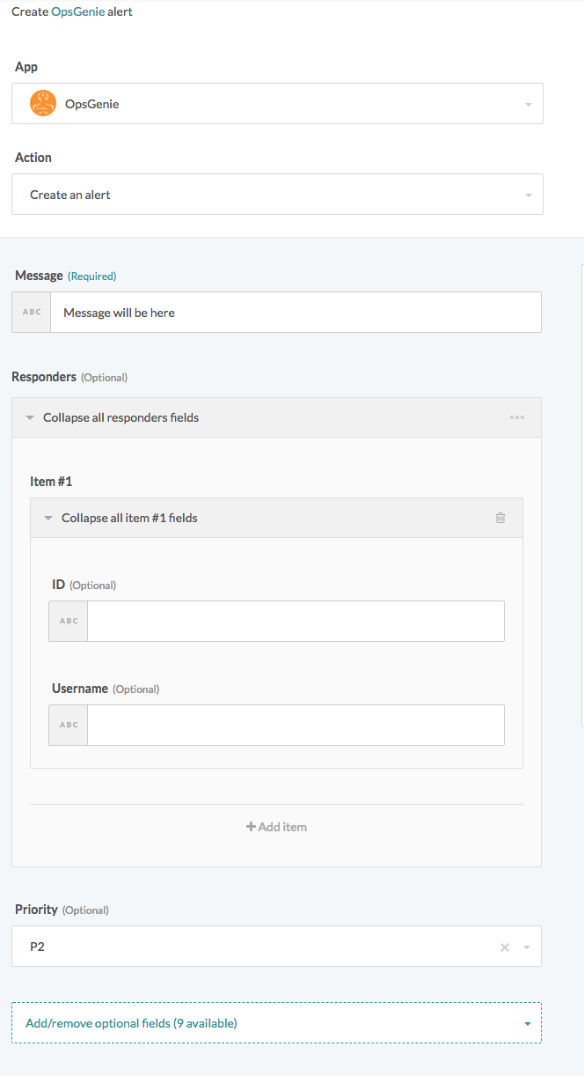Click the plus icon on Add item
Viewport: 584px width, 1076px height.
click(x=250, y=826)
